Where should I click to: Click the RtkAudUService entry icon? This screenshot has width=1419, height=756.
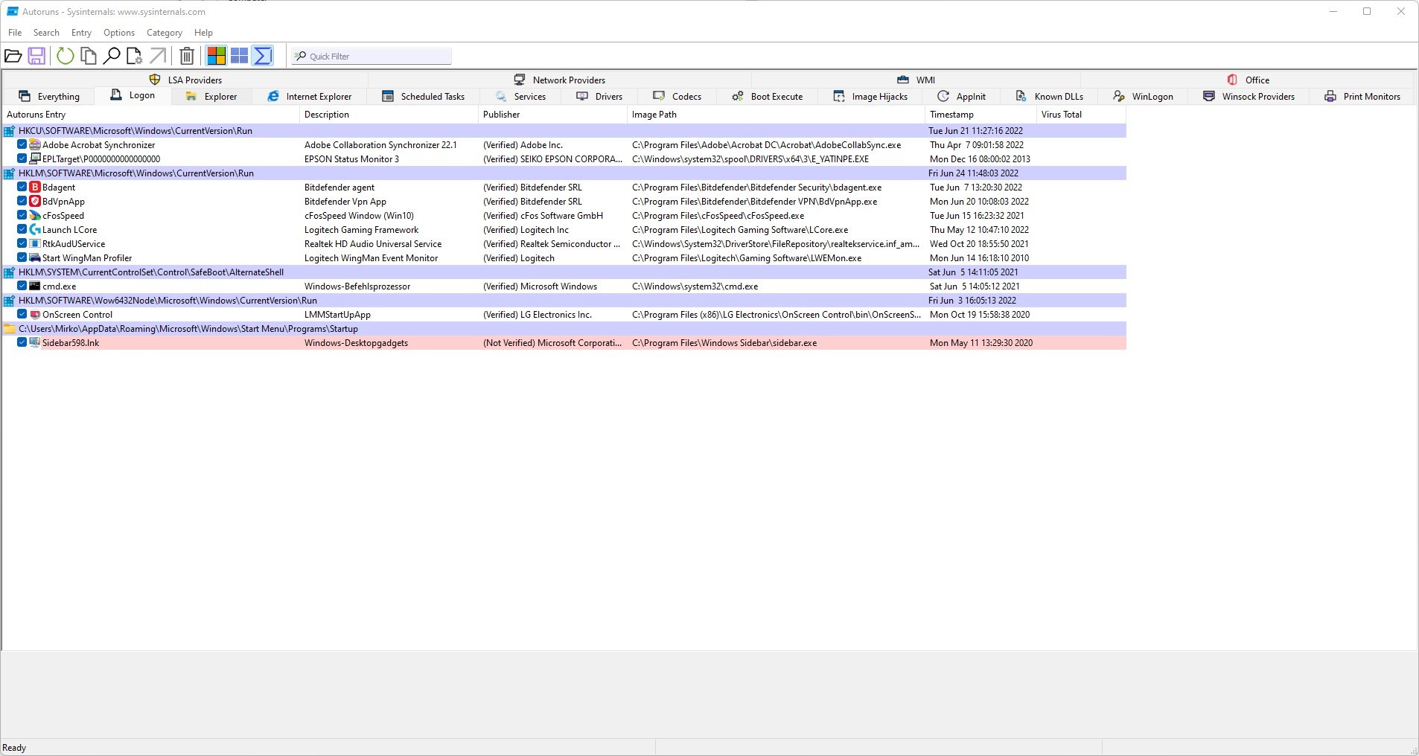tap(34, 244)
